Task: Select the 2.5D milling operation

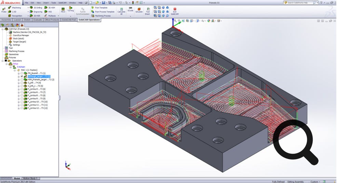Action: (x=12, y=12)
